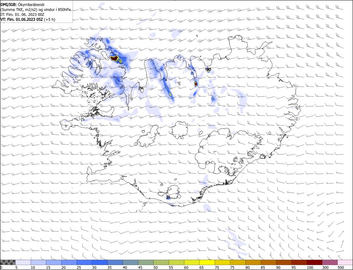This screenshot has width=353, height=270.
Task: Select the 300–500 mauve legend swatch
Action: (330, 262)
